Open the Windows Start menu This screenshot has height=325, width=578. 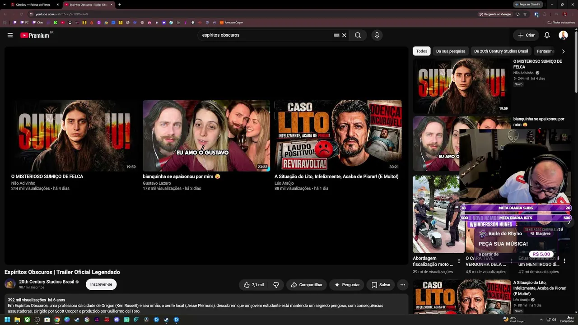[x=7, y=320]
